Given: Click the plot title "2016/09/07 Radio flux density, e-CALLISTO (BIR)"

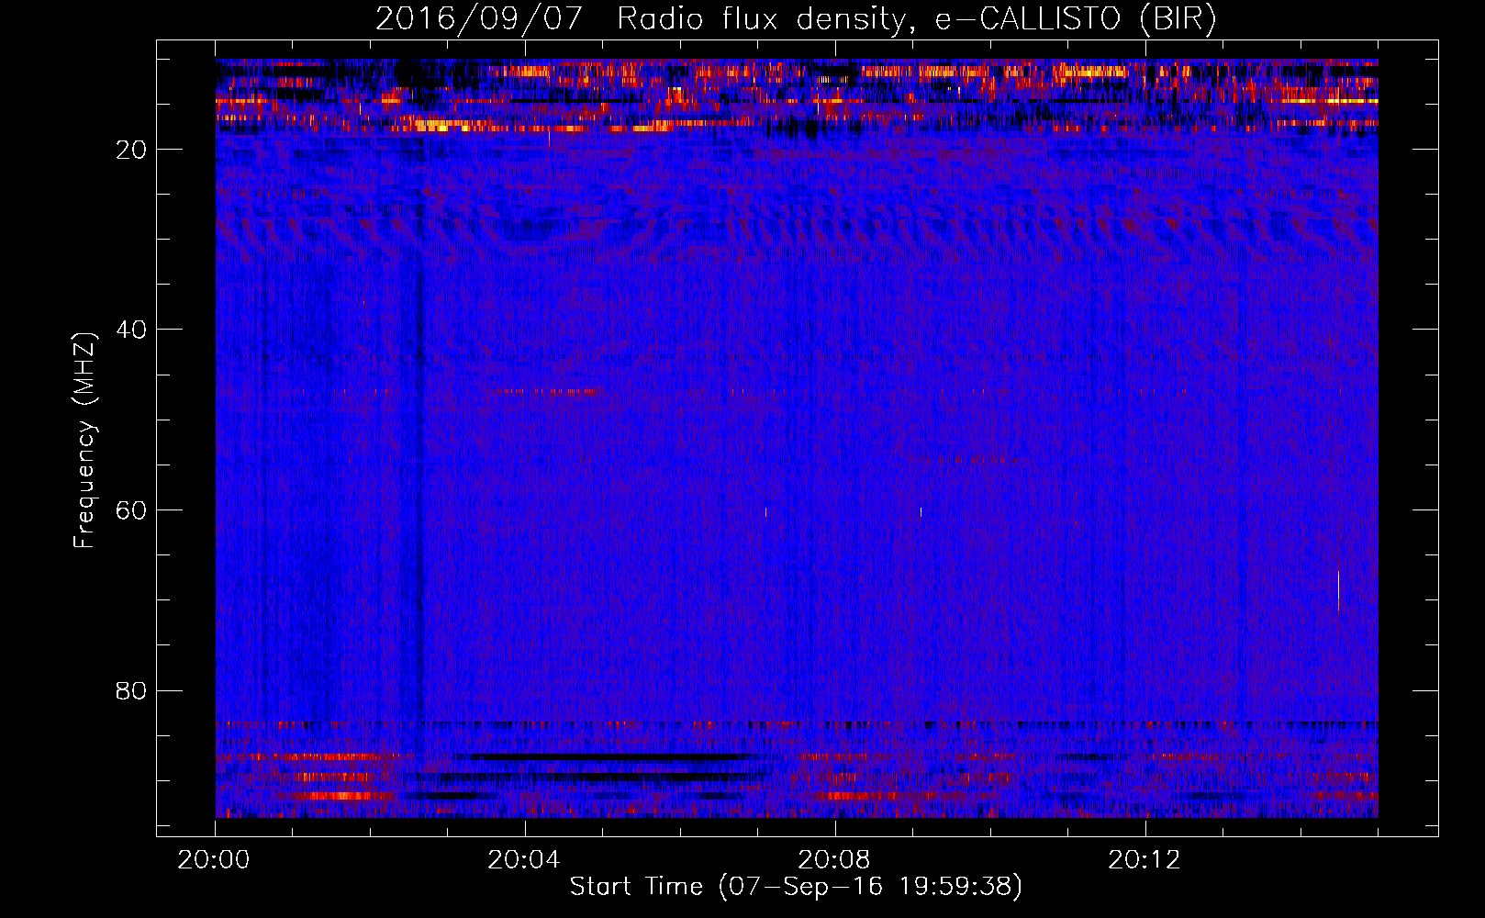Looking at the screenshot, I should click(x=796, y=19).
